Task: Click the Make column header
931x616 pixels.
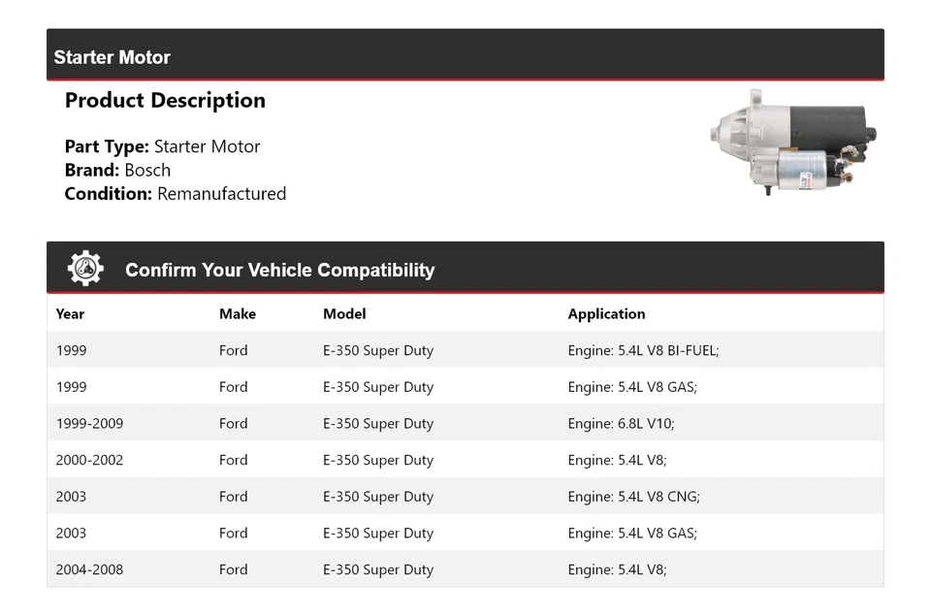Action: (x=238, y=313)
